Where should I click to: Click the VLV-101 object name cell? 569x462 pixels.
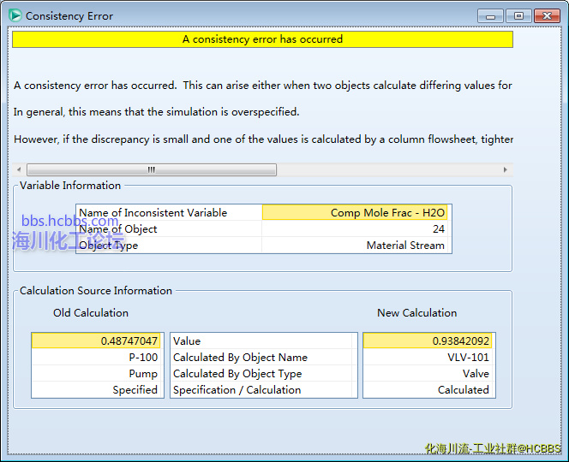point(428,358)
